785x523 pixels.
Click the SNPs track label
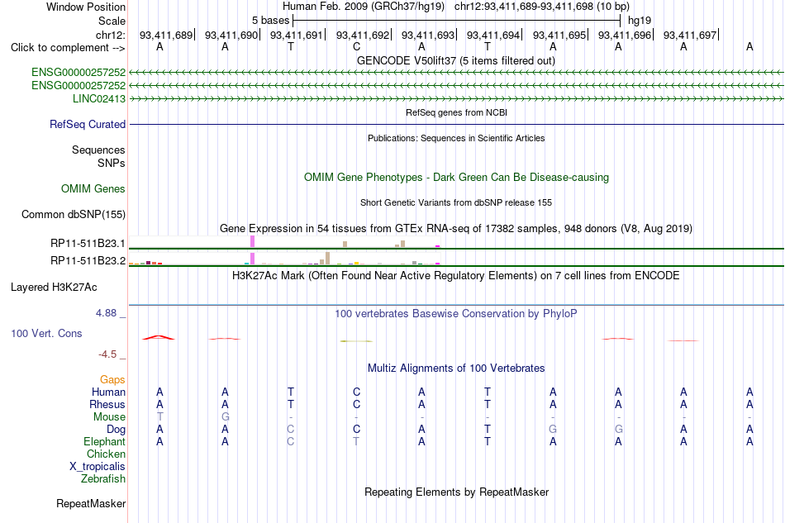click(x=112, y=163)
